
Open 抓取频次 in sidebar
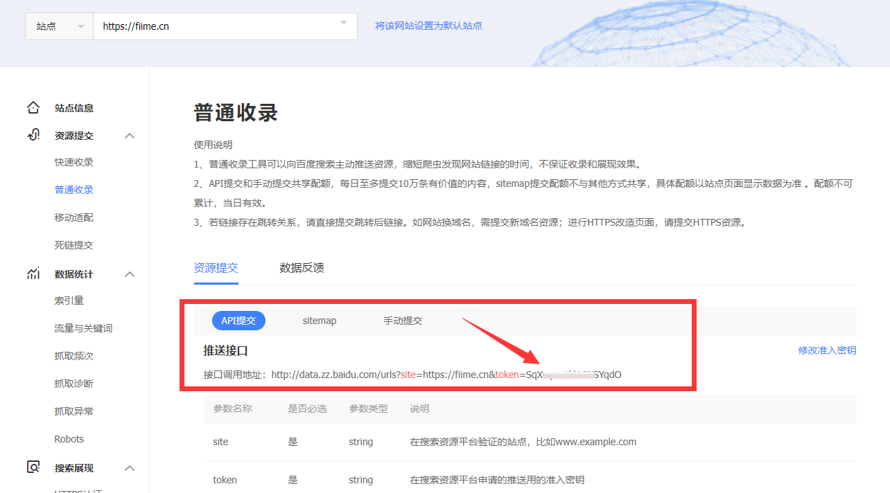74,356
